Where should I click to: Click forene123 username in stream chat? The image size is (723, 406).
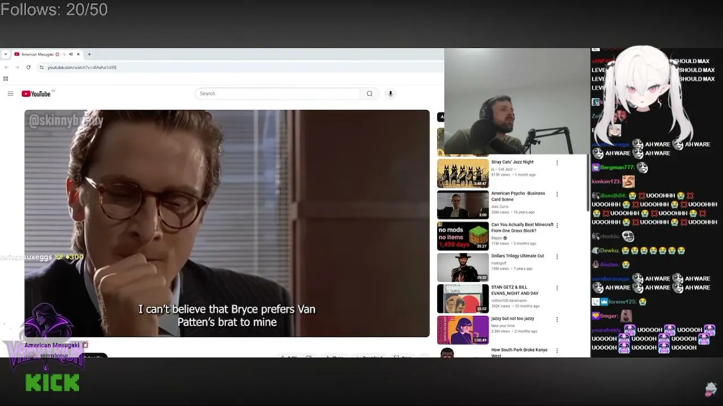[x=622, y=302]
